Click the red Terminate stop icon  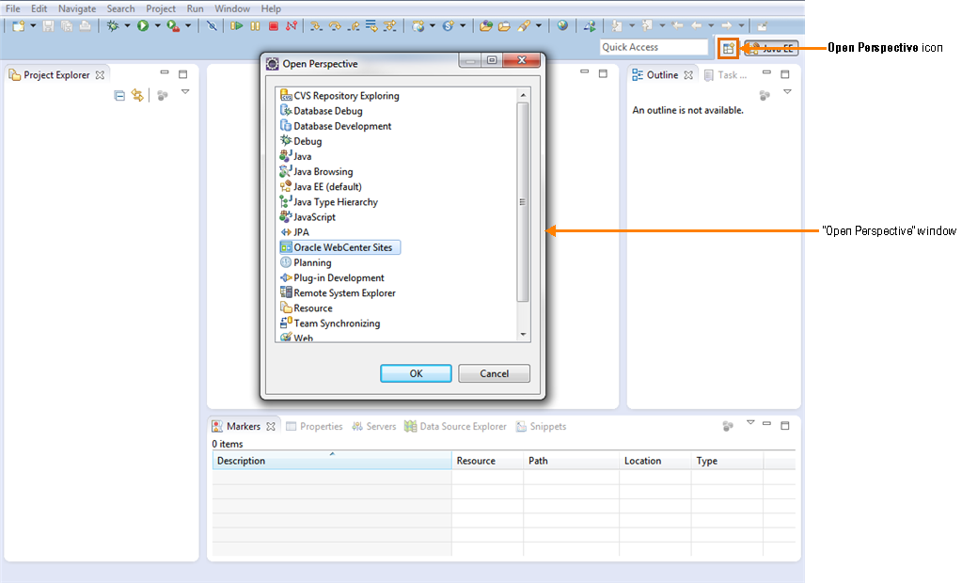click(274, 25)
